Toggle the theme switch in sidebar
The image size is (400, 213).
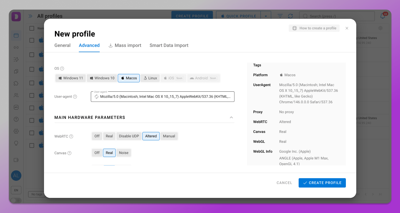(x=15, y=200)
